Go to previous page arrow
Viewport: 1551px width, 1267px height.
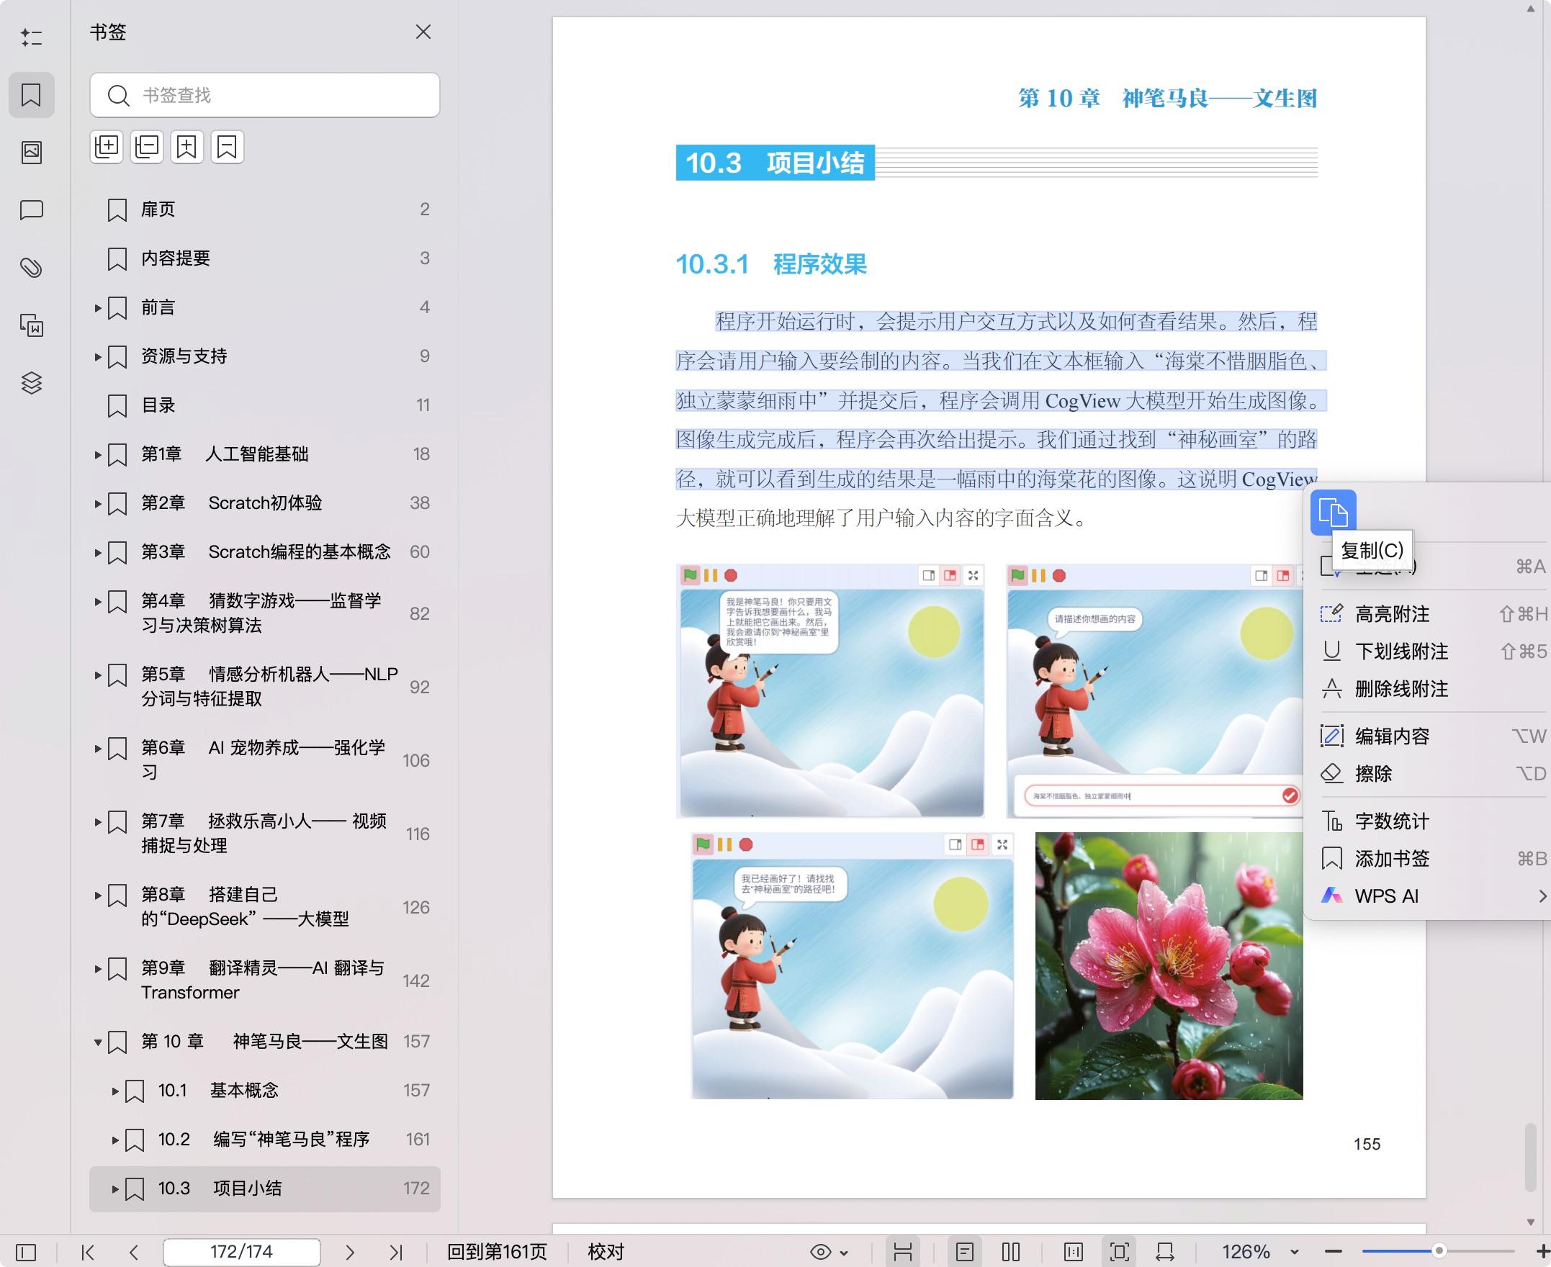click(x=133, y=1253)
